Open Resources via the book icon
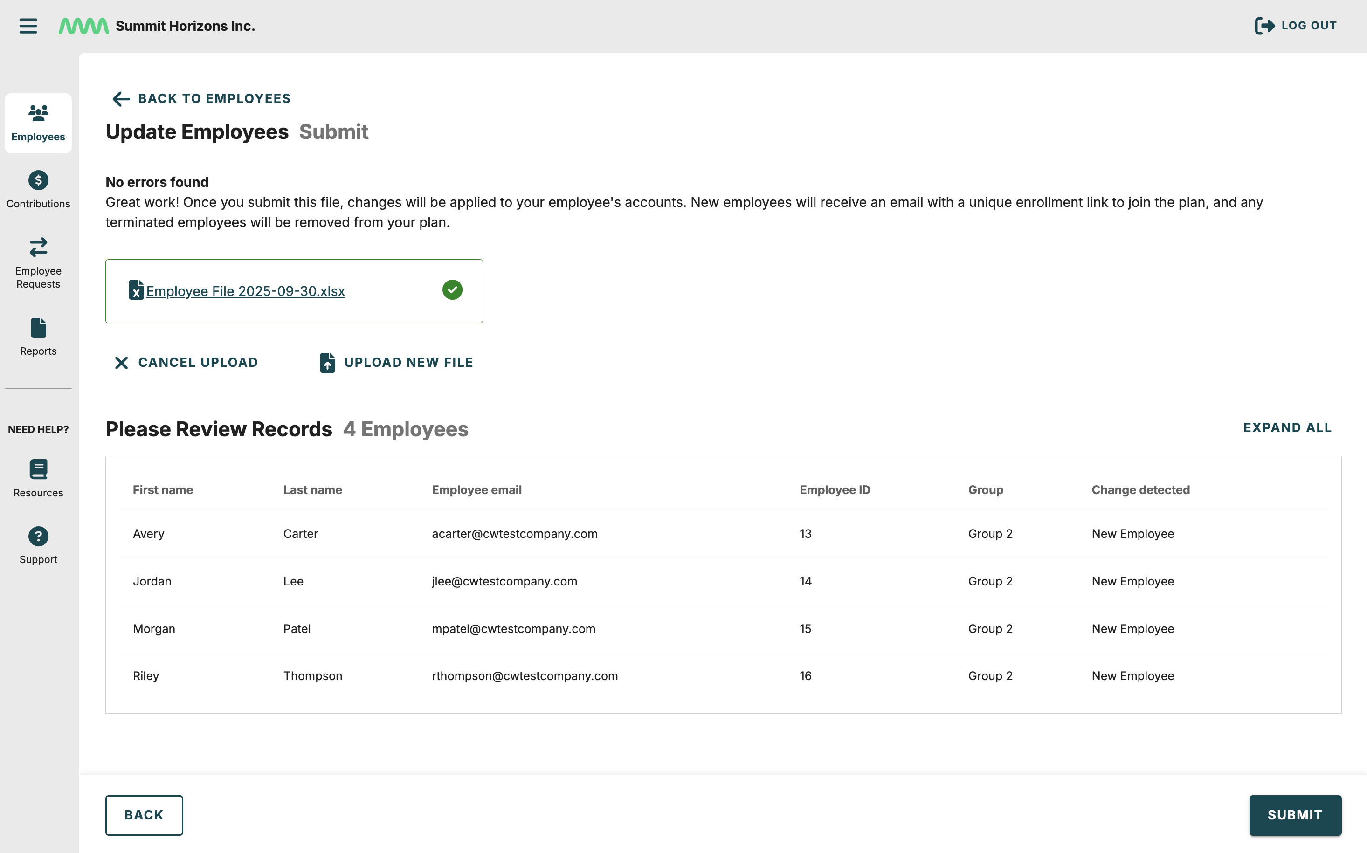Screen dimensions: 1367x853 pyautogui.click(x=38, y=469)
